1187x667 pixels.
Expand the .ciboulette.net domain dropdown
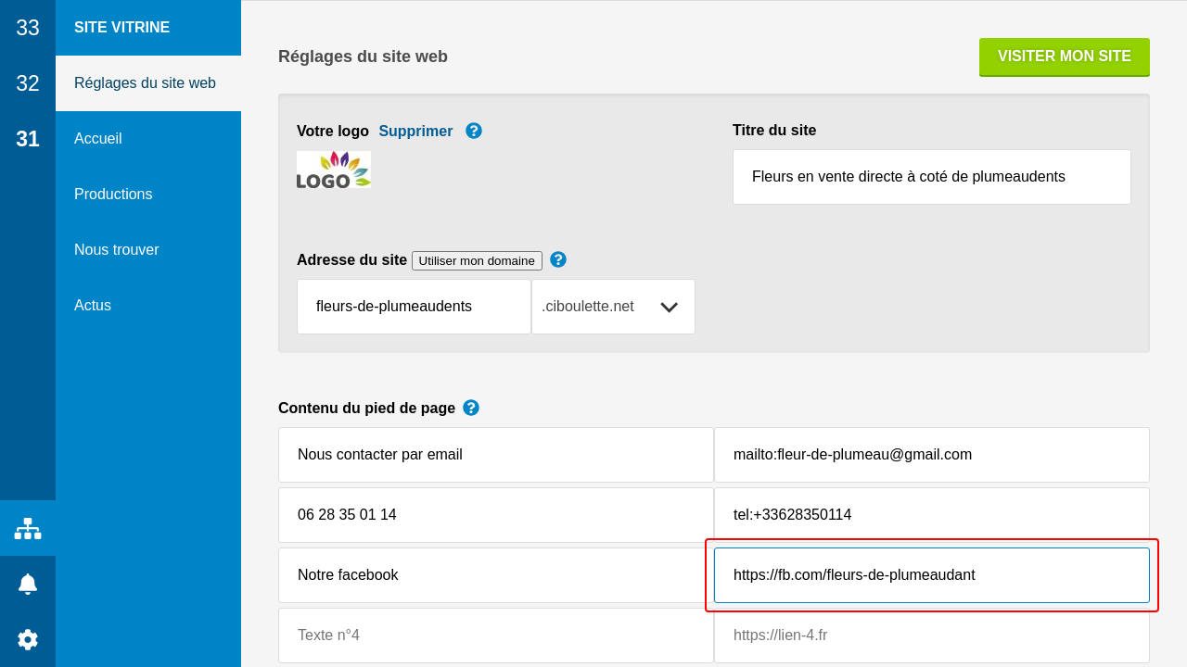coord(613,307)
